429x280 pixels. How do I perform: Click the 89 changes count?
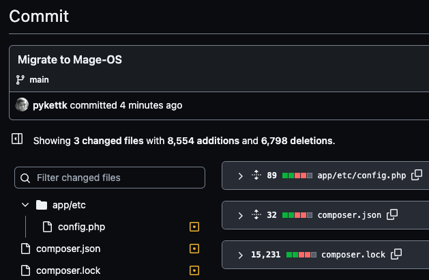(271, 176)
